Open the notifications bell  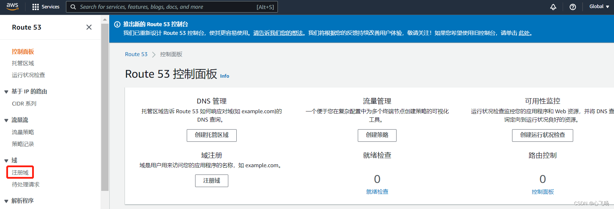click(553, 7)
